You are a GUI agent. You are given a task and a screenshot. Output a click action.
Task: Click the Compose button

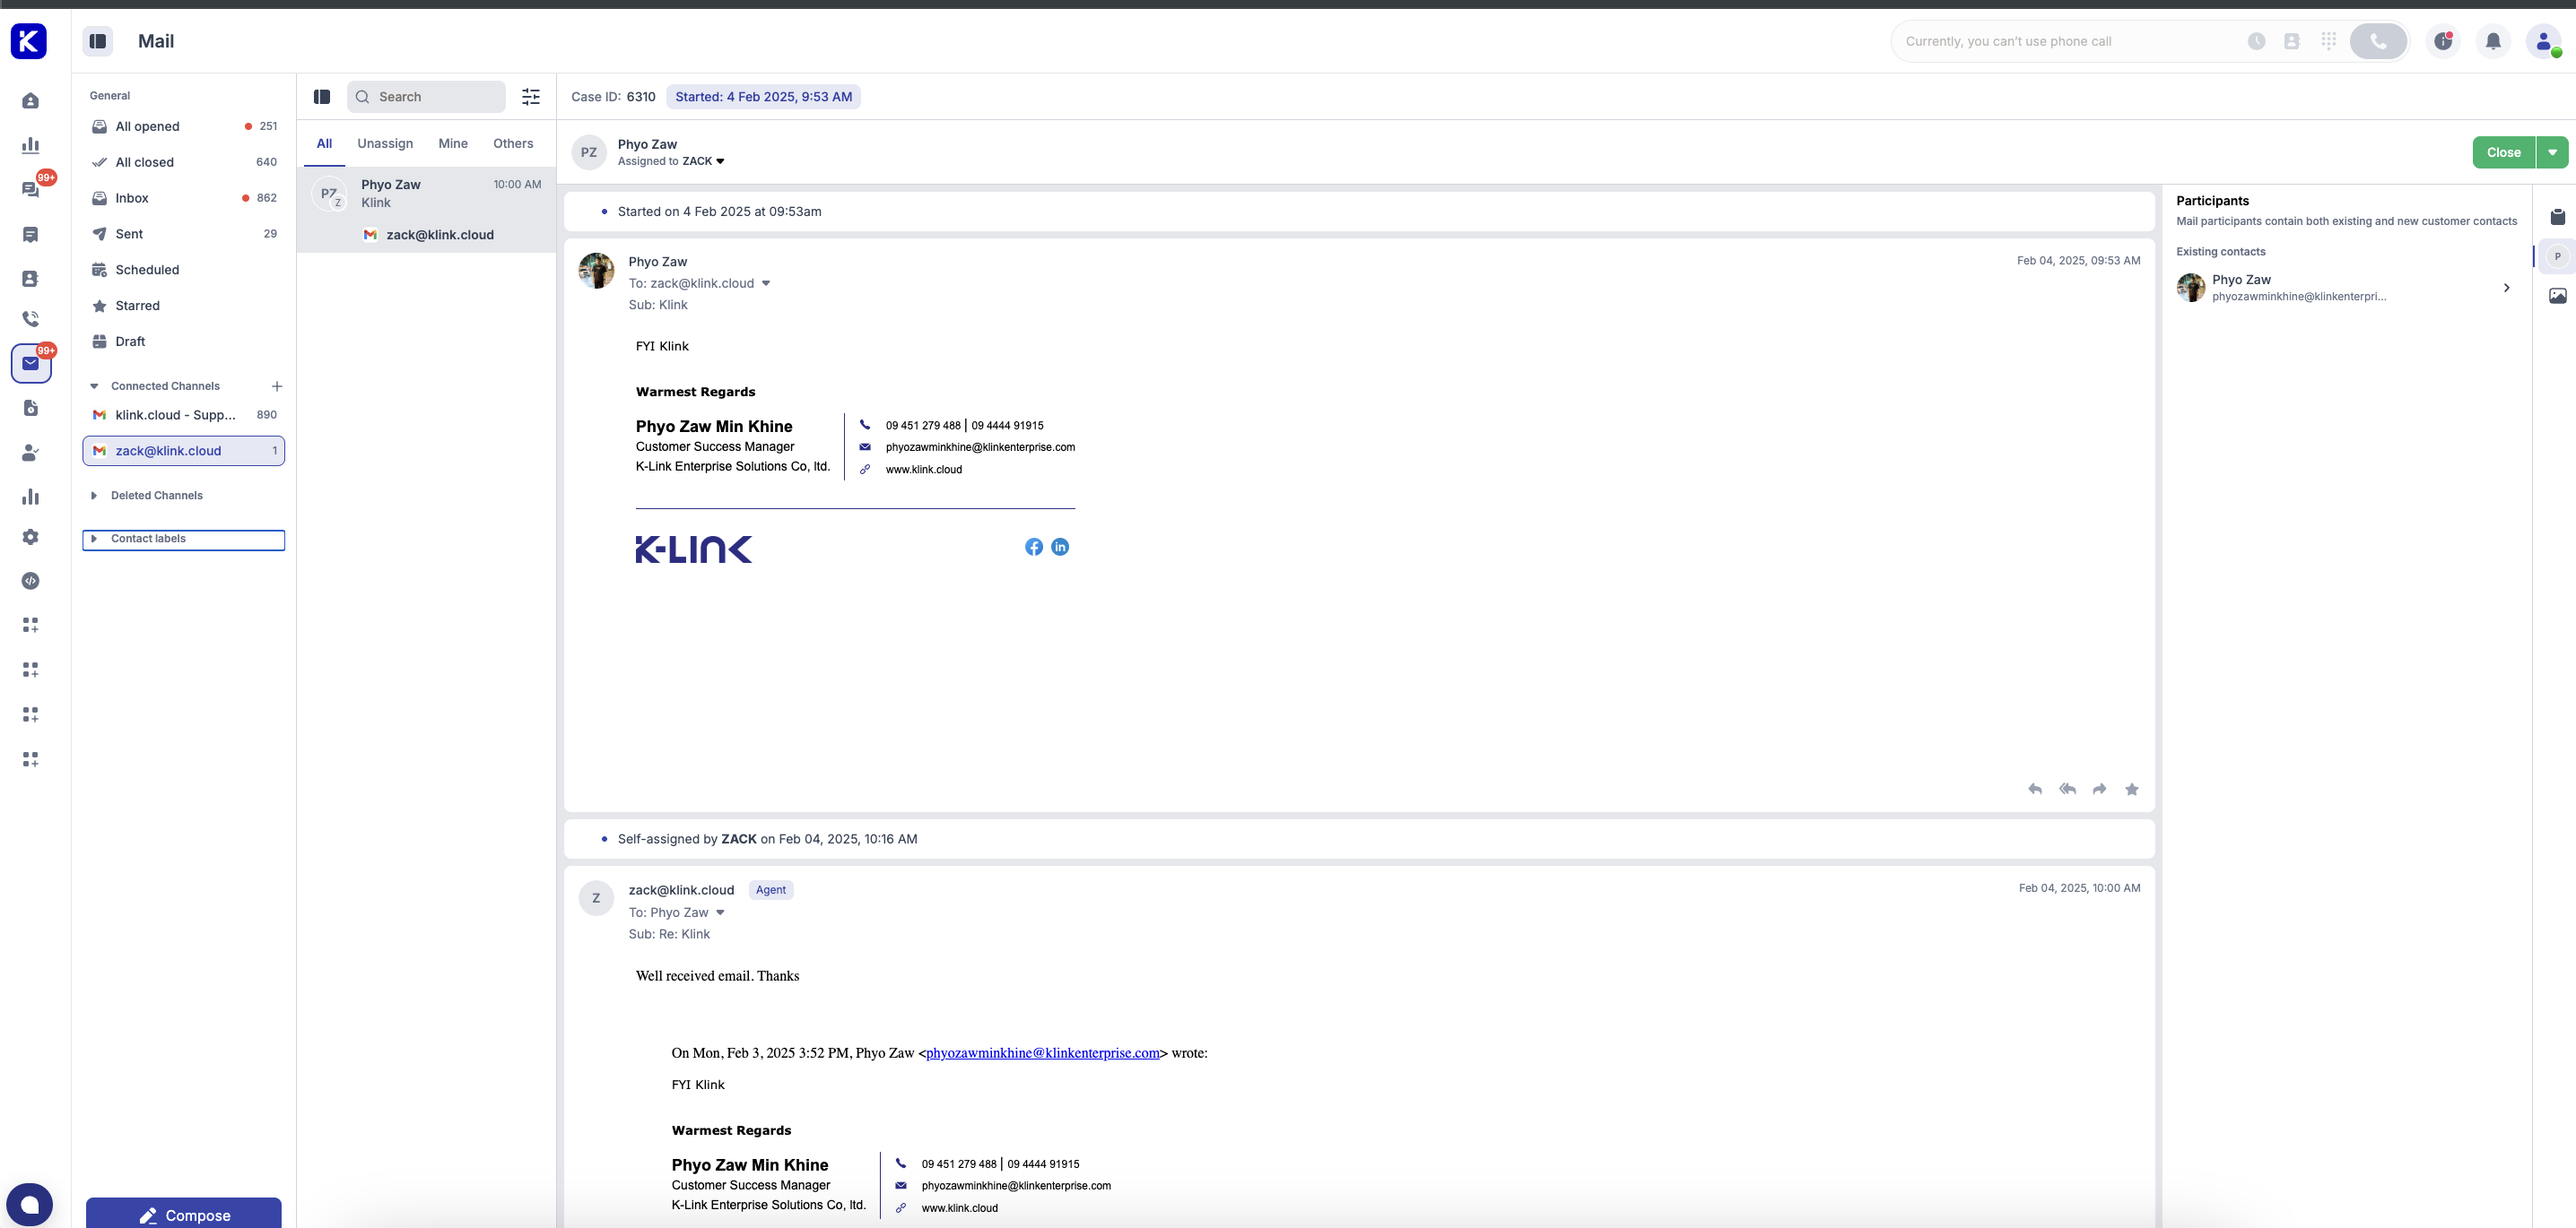point(184,1214)
